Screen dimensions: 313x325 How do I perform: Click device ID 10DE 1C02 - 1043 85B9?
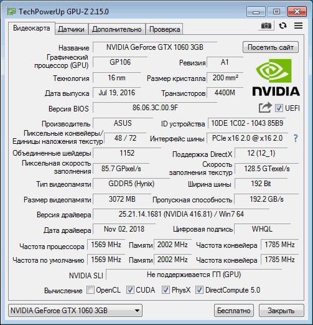coord(247,123)
